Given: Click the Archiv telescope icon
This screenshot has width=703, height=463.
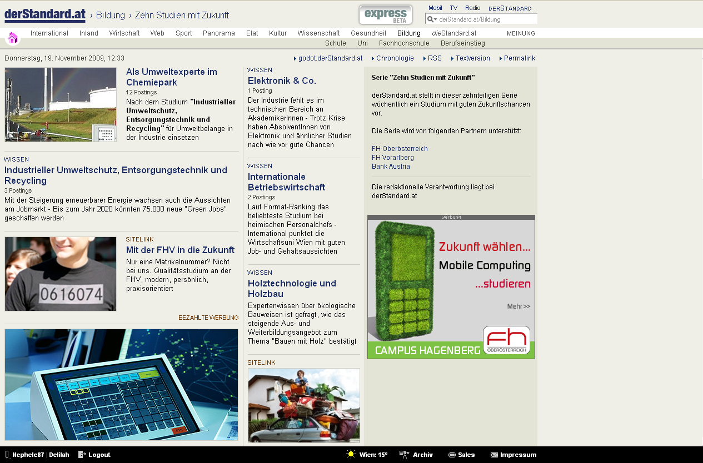Looking at the screenshot, I should pyautogui.click(x=405, y=454).
